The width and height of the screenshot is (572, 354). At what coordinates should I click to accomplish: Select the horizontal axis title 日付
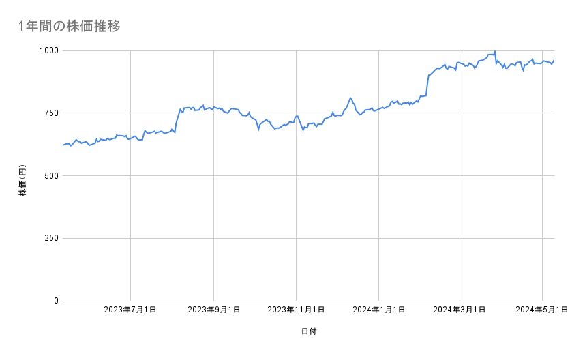point(308,331)
